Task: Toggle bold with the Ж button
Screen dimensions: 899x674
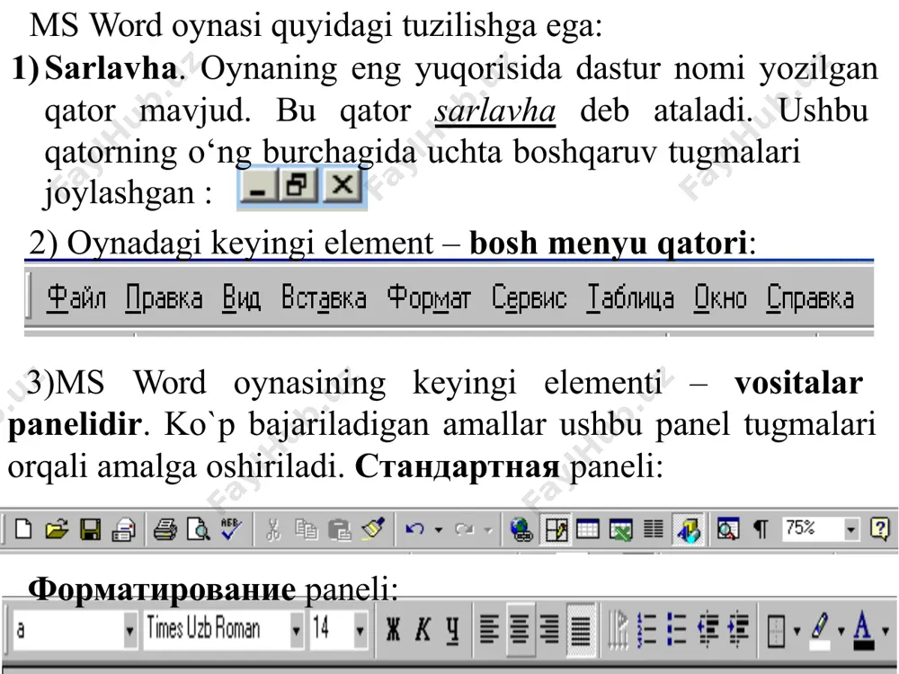Action: coord(394,629)
